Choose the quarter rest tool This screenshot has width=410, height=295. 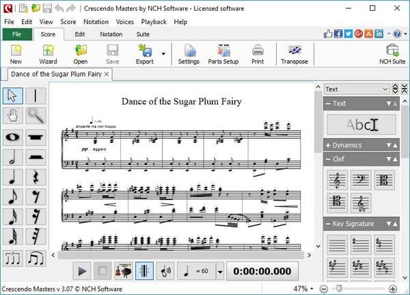pos(36,177)
